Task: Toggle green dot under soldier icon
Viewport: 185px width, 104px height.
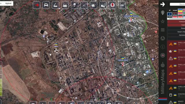Action: pyautogui.click(x=111, y=11)
